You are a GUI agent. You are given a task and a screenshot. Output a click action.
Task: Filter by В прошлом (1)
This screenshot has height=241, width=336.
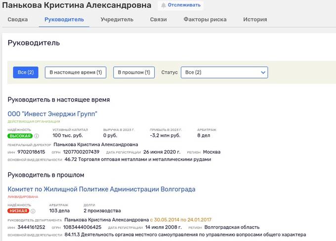coord(134,73)
